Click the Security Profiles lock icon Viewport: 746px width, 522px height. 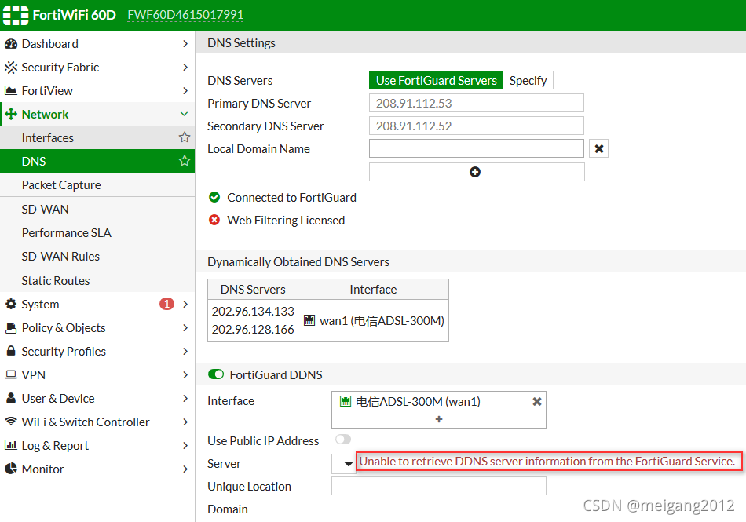tap(10, 351)
